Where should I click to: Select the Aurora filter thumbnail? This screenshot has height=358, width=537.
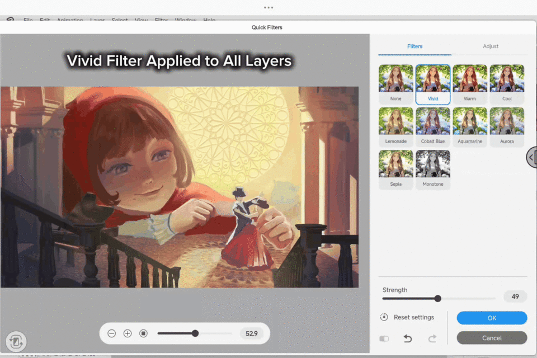[507, 127]
